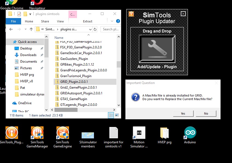This screenshot has width=232, height=163.
Task: Click the Name column header
Action: point(59,38)
